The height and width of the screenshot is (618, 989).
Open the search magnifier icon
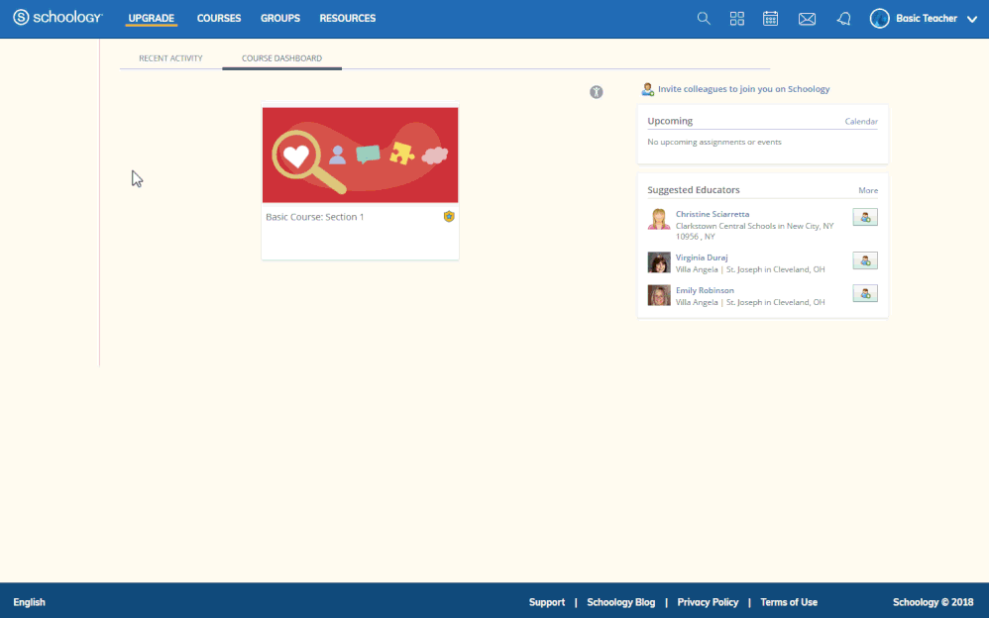pos(704,18)
